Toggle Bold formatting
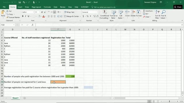The width and height of the screenshot is (184, 103). 23,16
